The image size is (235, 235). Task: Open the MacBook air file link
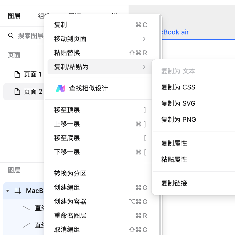click(176, 32)
